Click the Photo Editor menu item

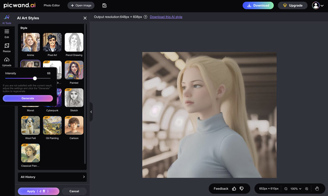(52, 5)
